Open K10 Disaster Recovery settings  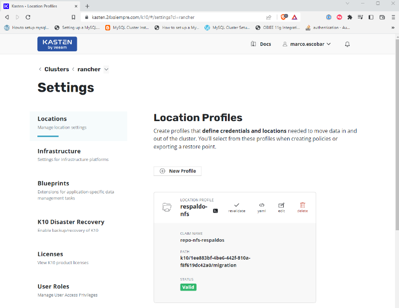coord(71,225)
